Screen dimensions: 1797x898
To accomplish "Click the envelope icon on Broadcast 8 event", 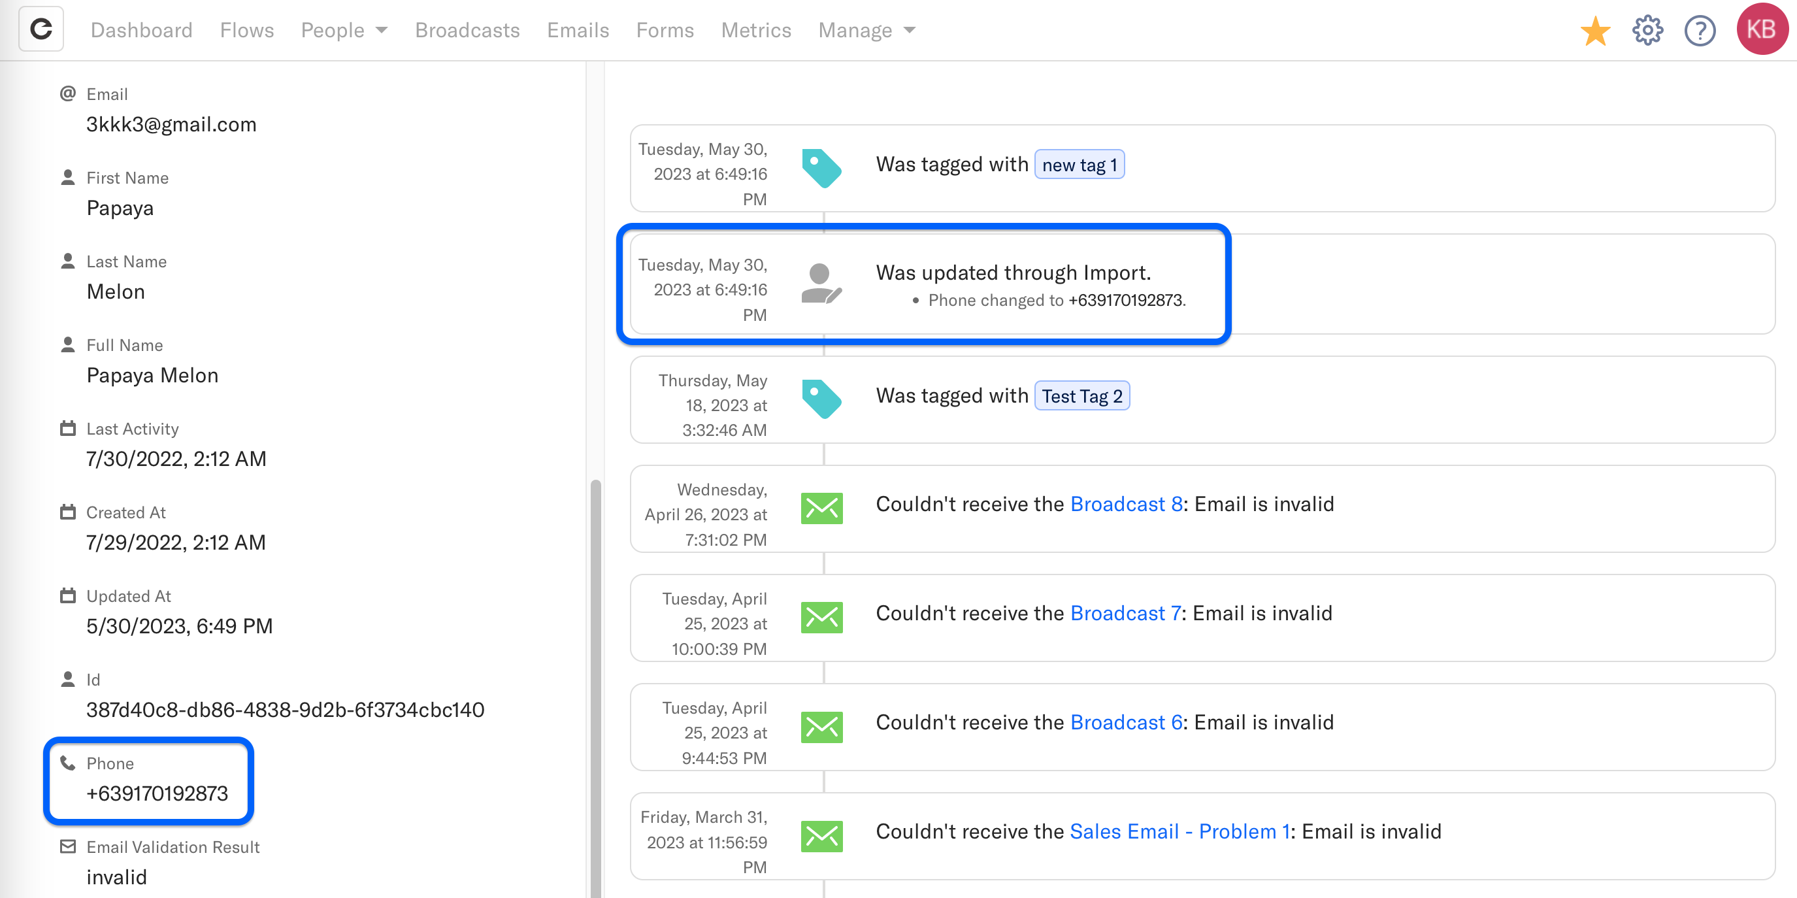I will (x=821, y=508).
